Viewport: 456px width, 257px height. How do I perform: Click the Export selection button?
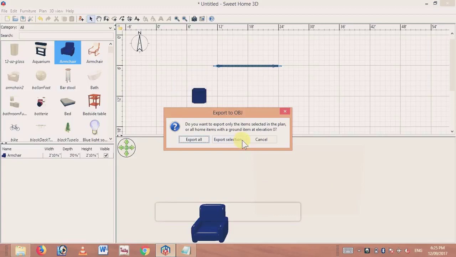227,140
